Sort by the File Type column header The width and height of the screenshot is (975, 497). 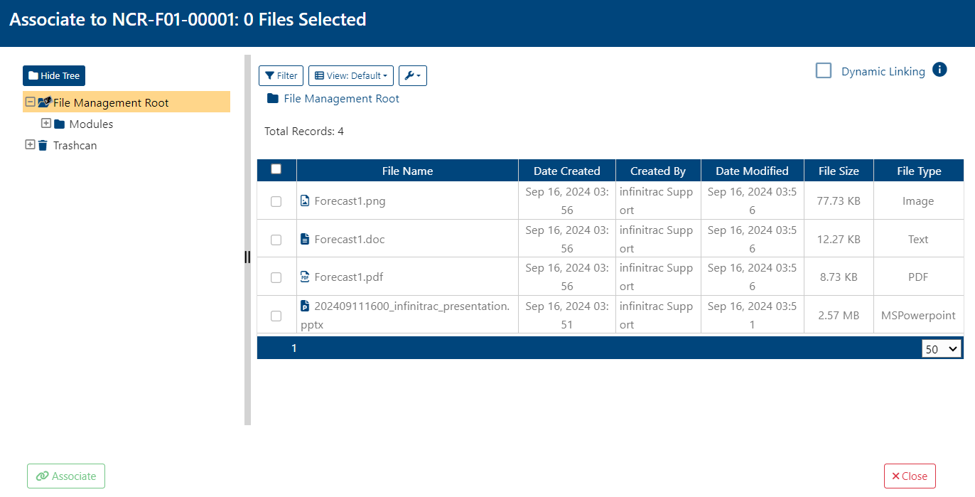[x=919, y=171]
